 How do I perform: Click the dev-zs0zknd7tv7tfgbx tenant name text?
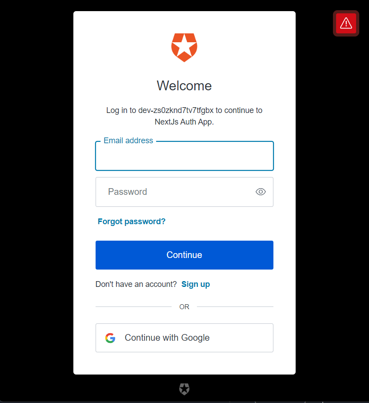pos(176,110)
